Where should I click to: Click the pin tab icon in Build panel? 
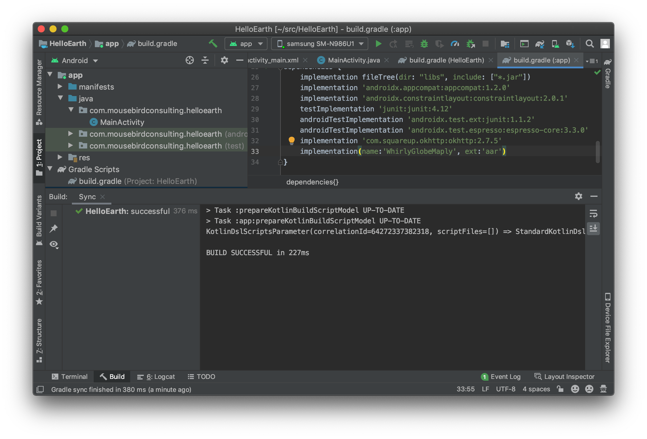point(54,228)
